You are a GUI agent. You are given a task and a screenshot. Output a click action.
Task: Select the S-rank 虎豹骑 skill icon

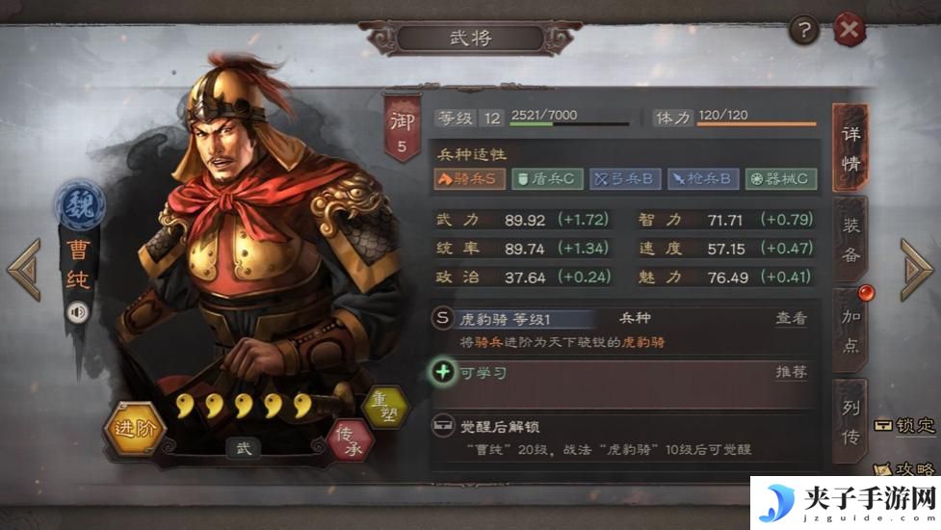[443, 318]
